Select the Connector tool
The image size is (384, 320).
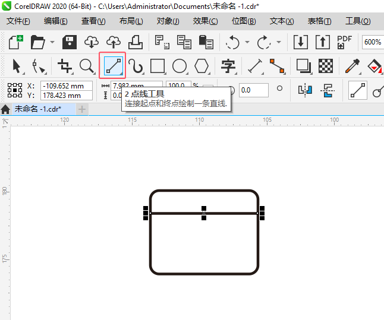(277, 66)
